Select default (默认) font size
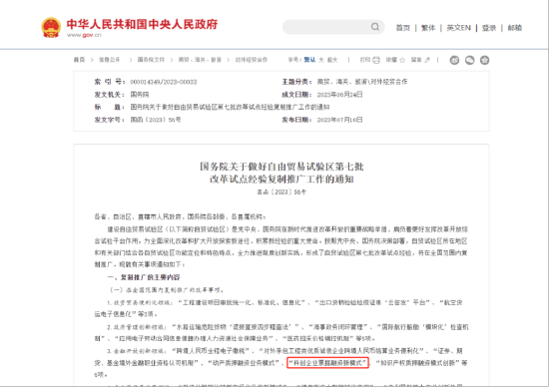 [x=309, y=60]
